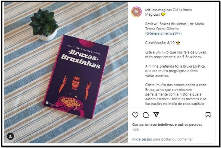The width and height of the screenshot is (221, 148).
Task: Click the star emoji beside Classificação
Action: point(178,43)
